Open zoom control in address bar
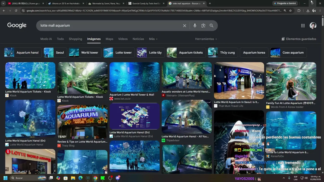324x182 pixels. point(285,11)
